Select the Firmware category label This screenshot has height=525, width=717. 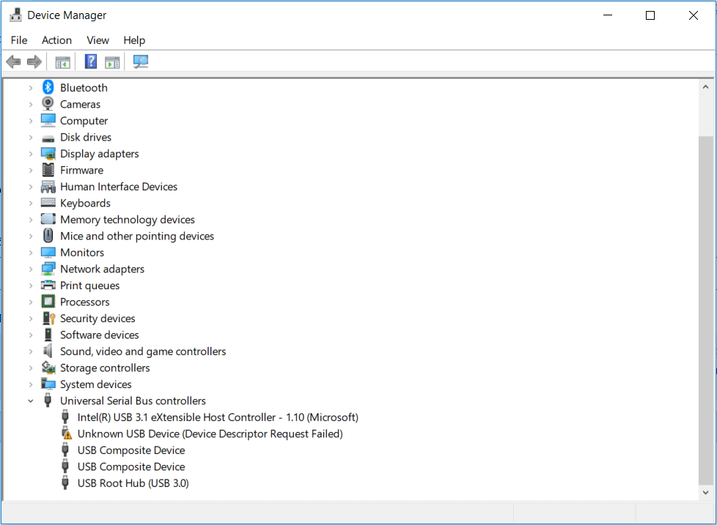click(x=82, y=171)
